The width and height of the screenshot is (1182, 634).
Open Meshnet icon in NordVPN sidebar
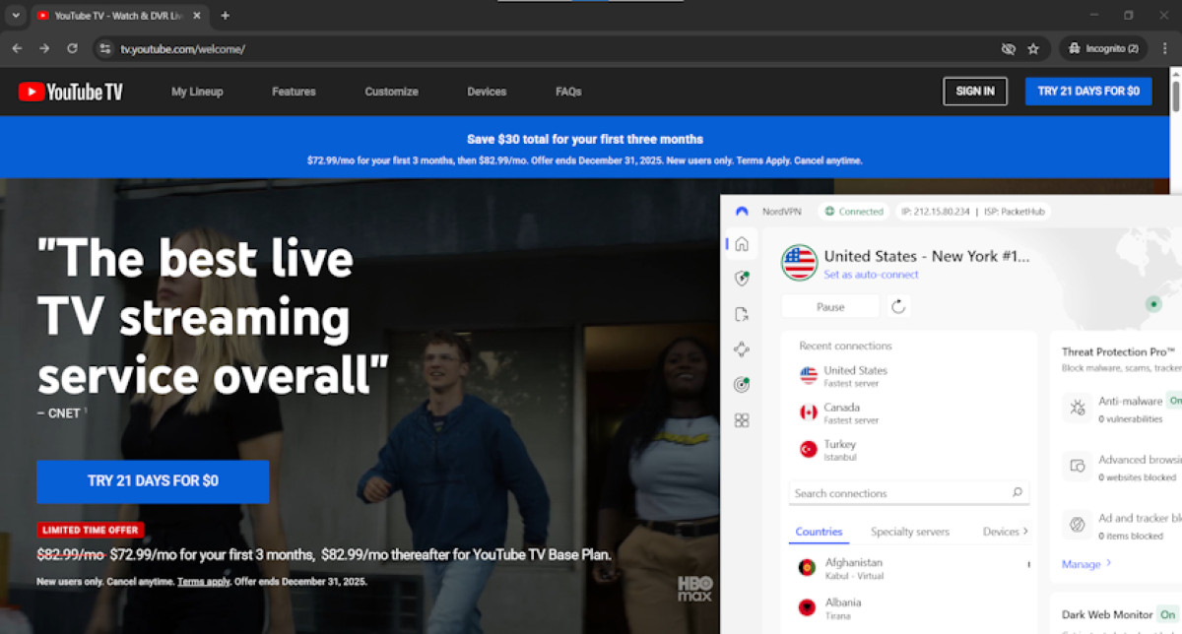(x=742, y=349)
